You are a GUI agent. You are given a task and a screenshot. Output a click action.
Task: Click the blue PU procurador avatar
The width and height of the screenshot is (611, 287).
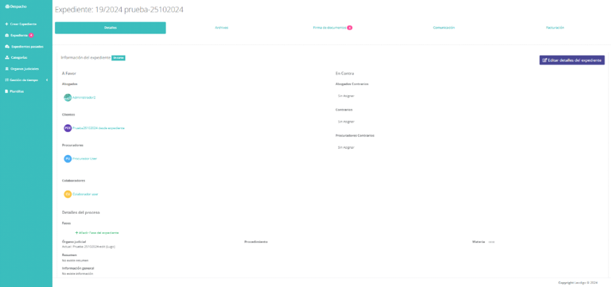point(67,158)
